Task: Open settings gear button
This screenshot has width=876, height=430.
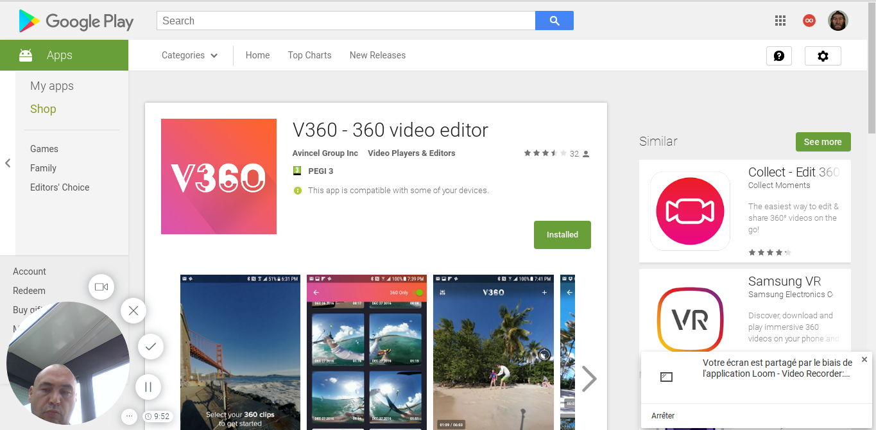Action: click(823, 56)
